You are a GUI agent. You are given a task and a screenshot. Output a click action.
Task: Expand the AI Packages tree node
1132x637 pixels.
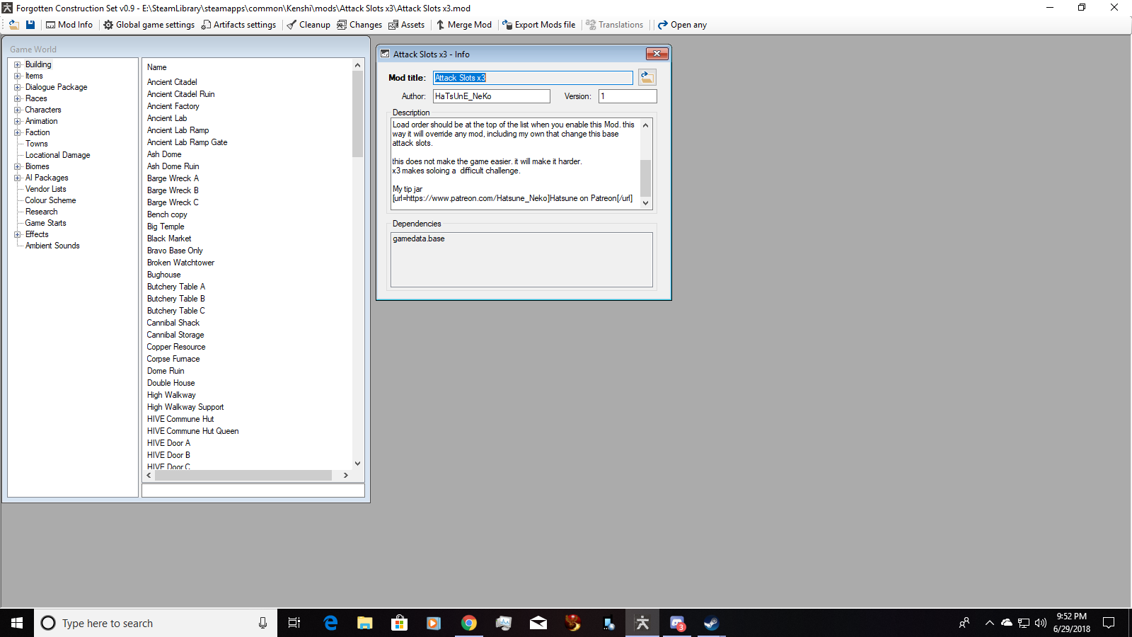click(x=18, y=178)
